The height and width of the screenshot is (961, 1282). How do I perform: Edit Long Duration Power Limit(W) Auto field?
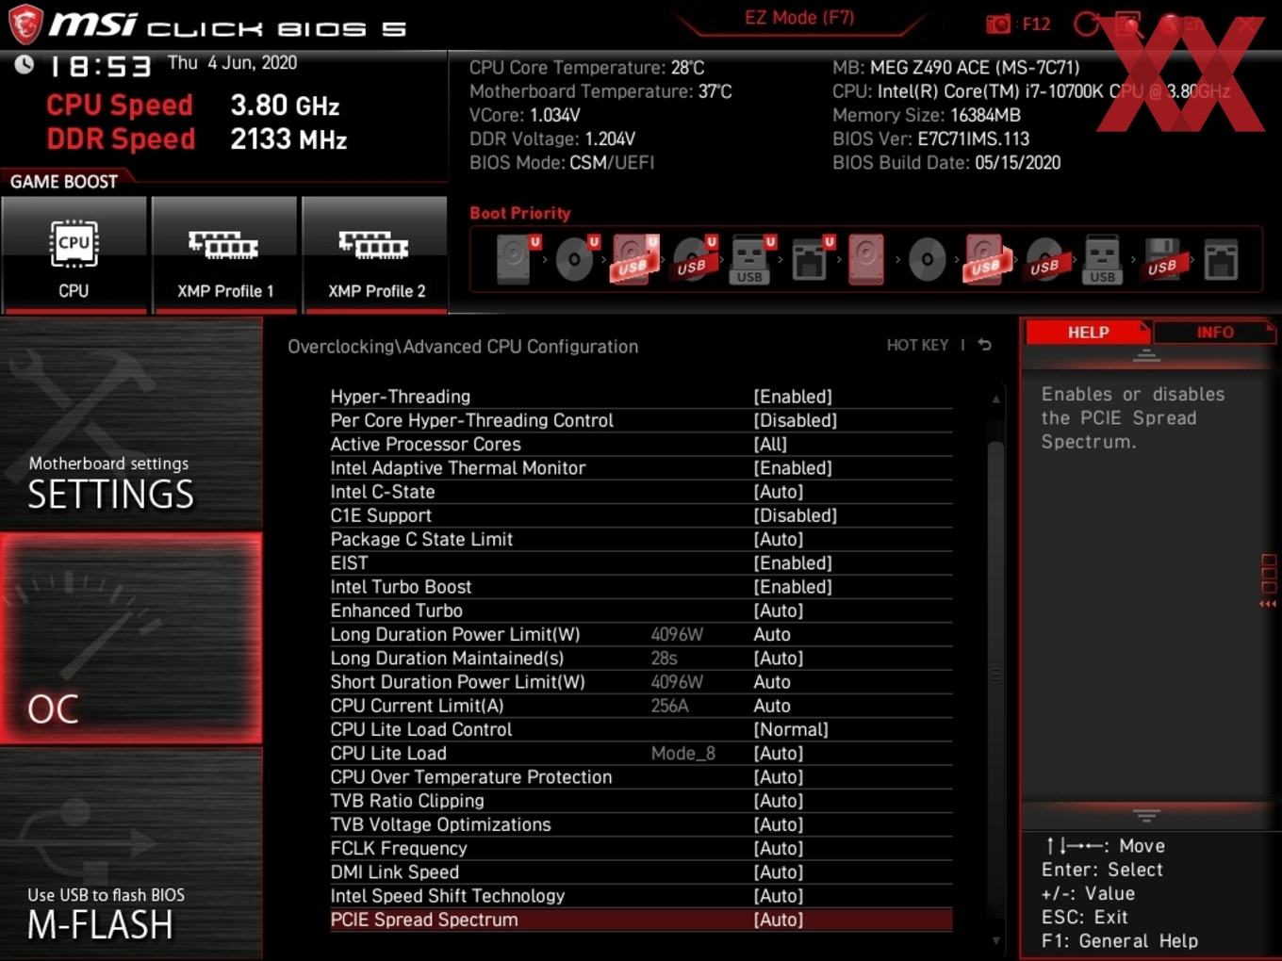pyautogui.click(x=772, y=634)
